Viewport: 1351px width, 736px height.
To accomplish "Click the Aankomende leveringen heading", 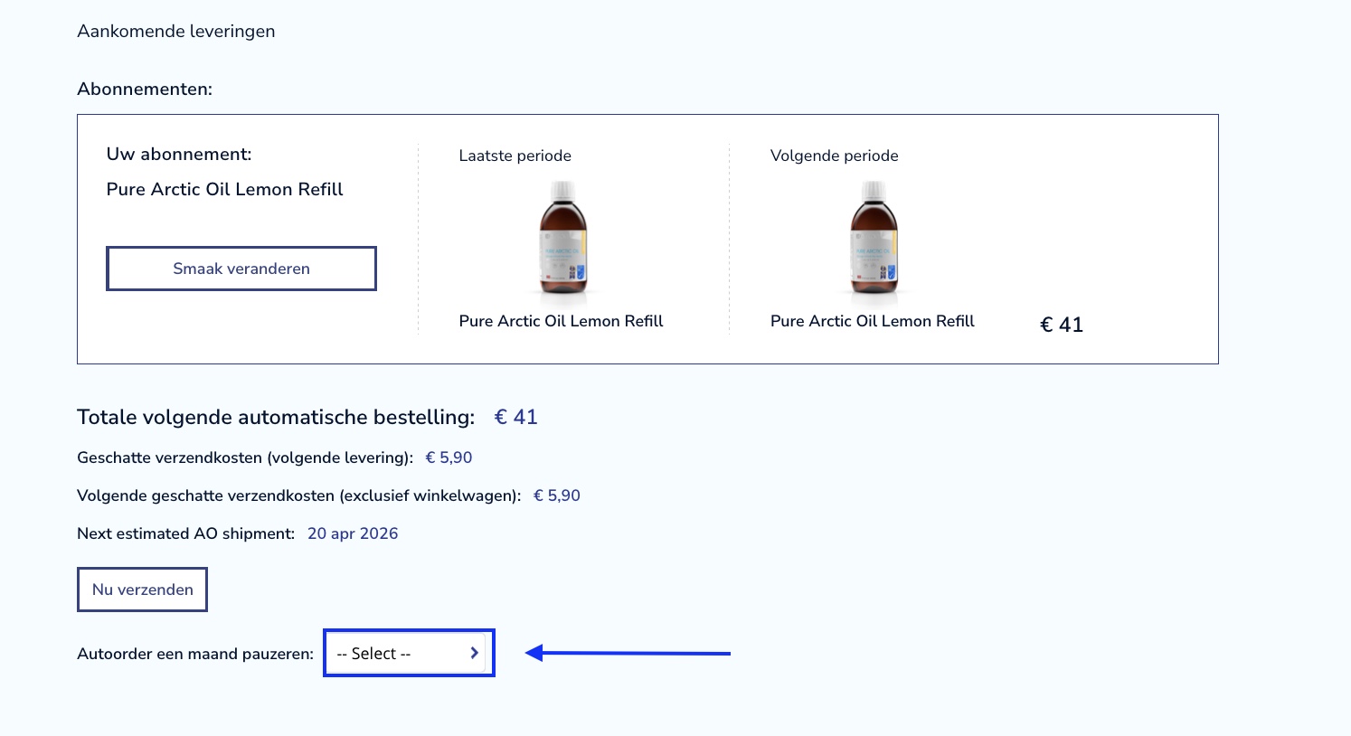I will [176, 32].
